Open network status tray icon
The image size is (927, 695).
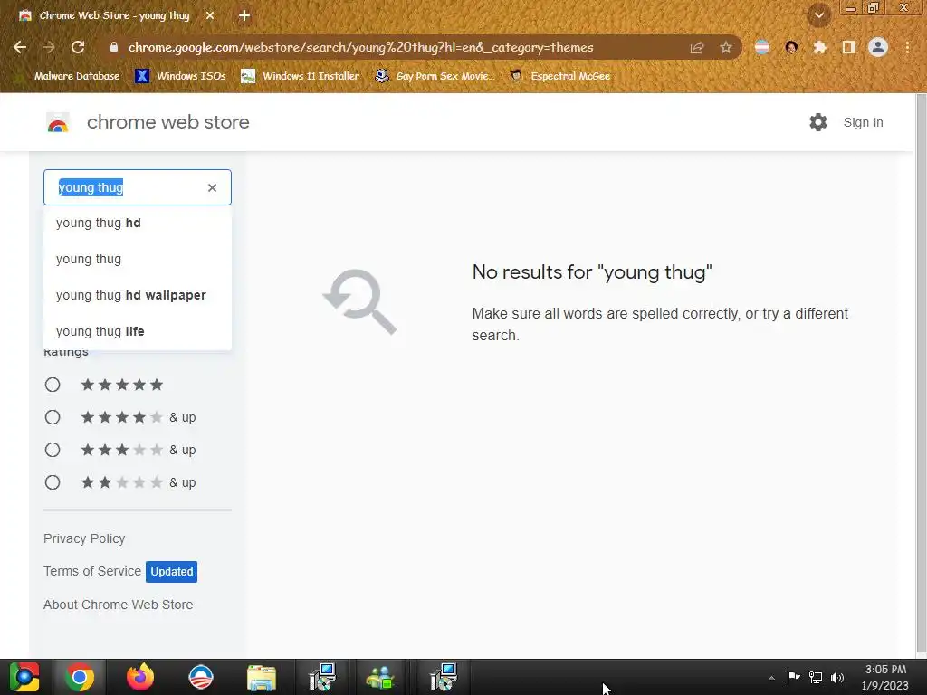tap(816, 677)
